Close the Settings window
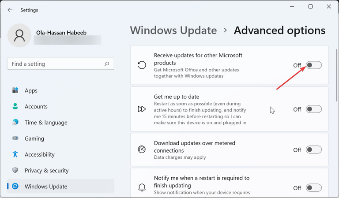Image resolution: width=339 pixels, height=198 pixels. [329, 7]
